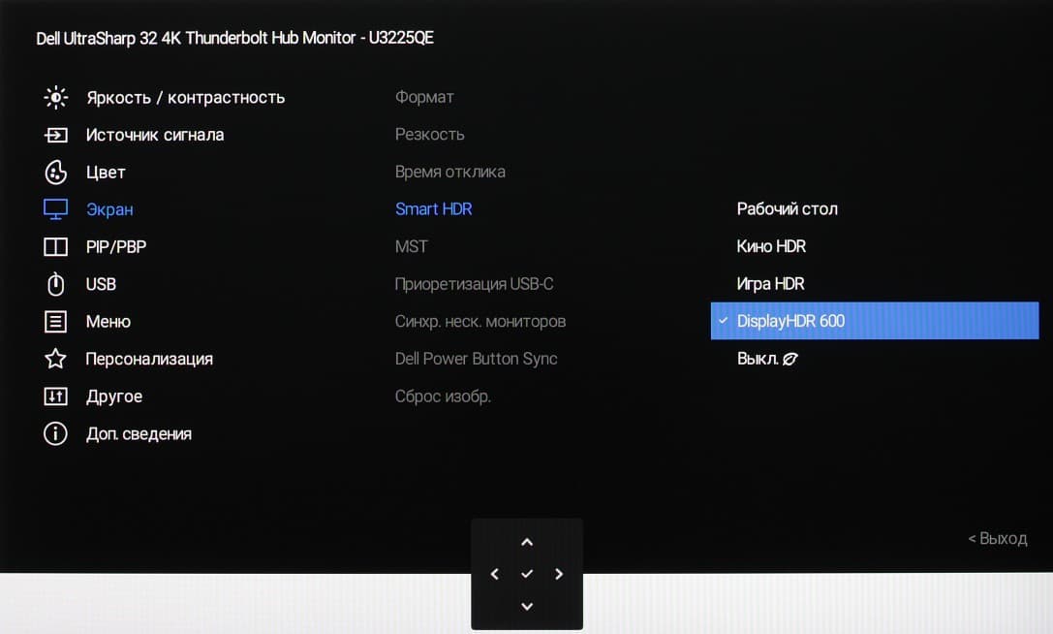Click the input source arrow icon
Image resolution: width=1053 pixels, height=634 pixels.
coord(56,135)
